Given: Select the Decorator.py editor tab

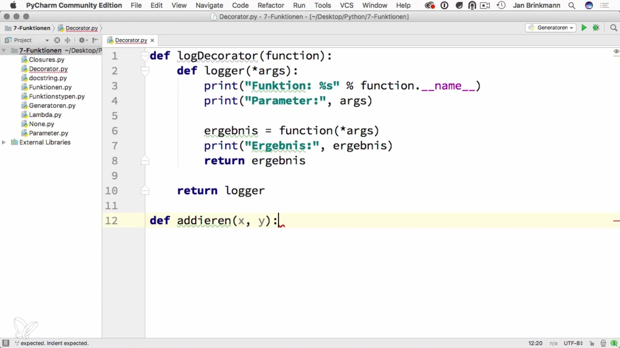Looking at the screenshot, I should 131,40.
